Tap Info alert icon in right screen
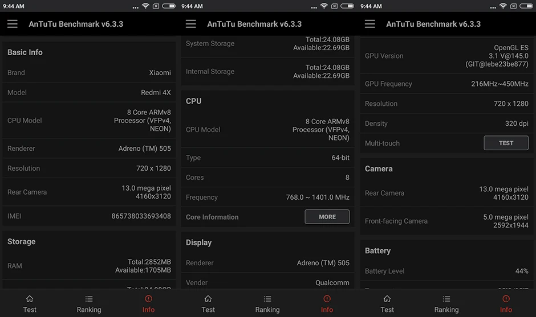536x317 pixels. click(x=506, y=299)
